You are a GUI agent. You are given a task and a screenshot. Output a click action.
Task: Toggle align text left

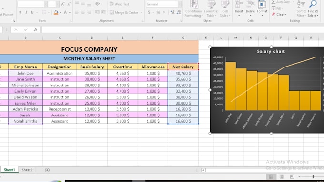(77, 12)
